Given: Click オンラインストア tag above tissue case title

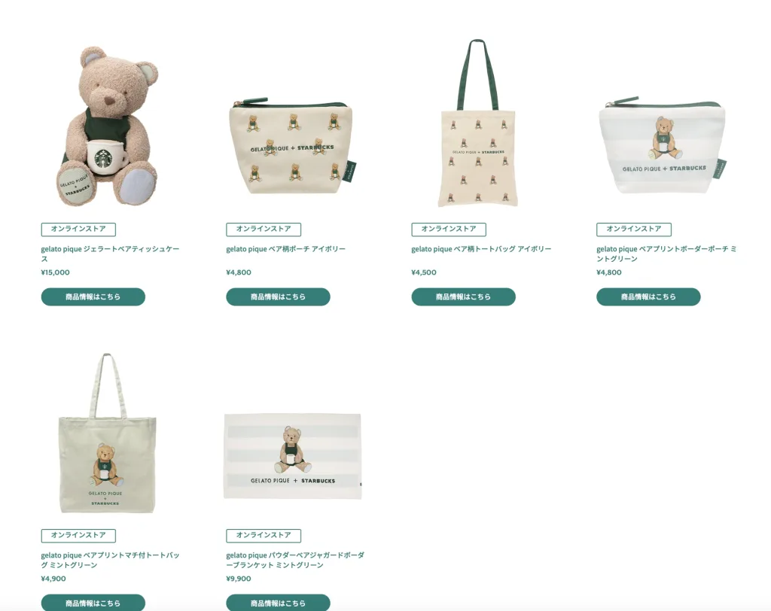Looking at the screenshot, I should click(x=78, y=229).
